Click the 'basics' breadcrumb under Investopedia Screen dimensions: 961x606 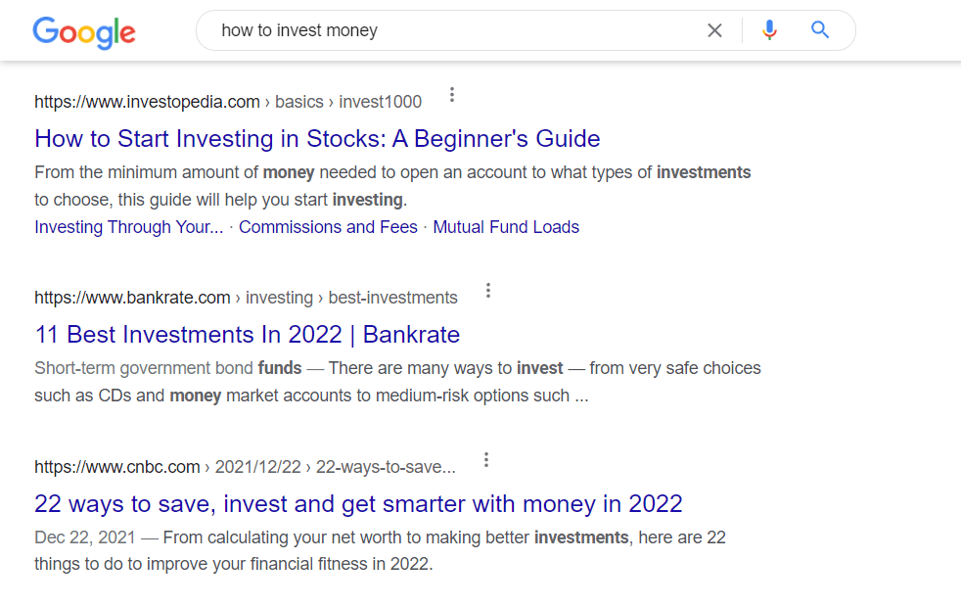(x=298, y=101)
